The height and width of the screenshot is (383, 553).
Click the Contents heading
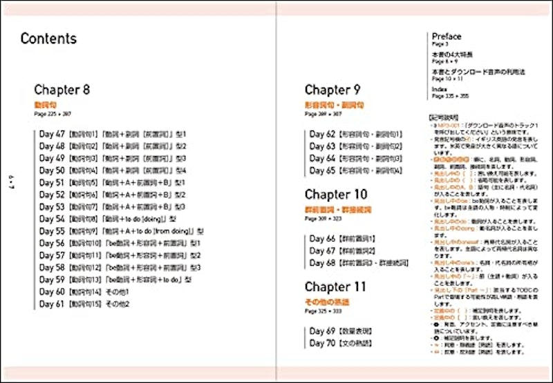[48, 39]
